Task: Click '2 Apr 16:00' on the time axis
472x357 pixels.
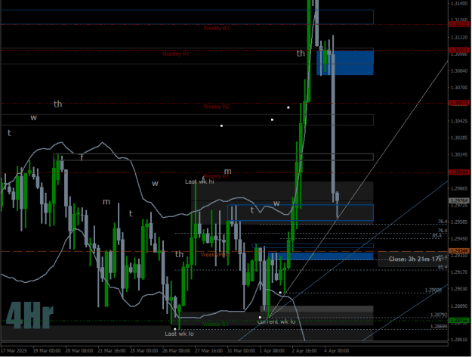Action: pos(304,351)
